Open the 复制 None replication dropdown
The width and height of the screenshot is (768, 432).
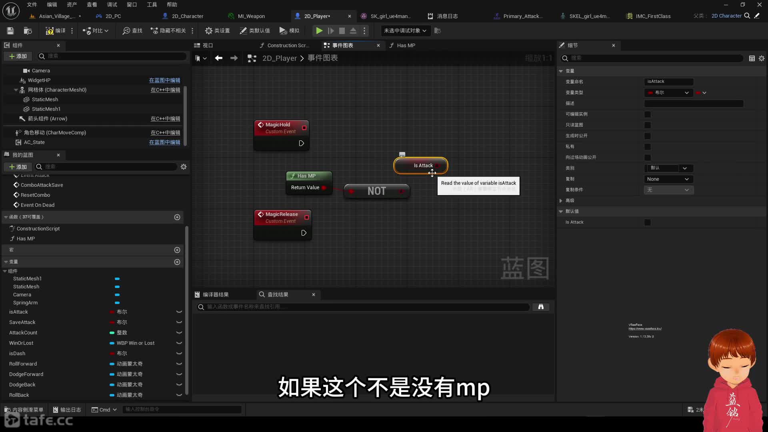668,179
